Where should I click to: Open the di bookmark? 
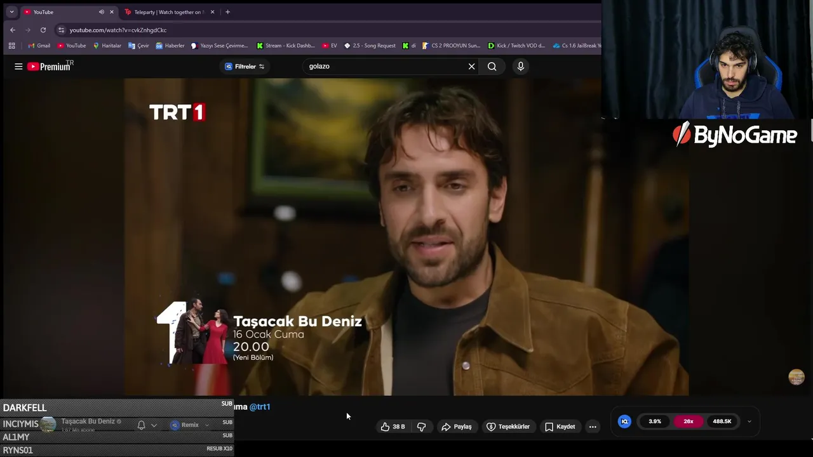tap(409, 46)
